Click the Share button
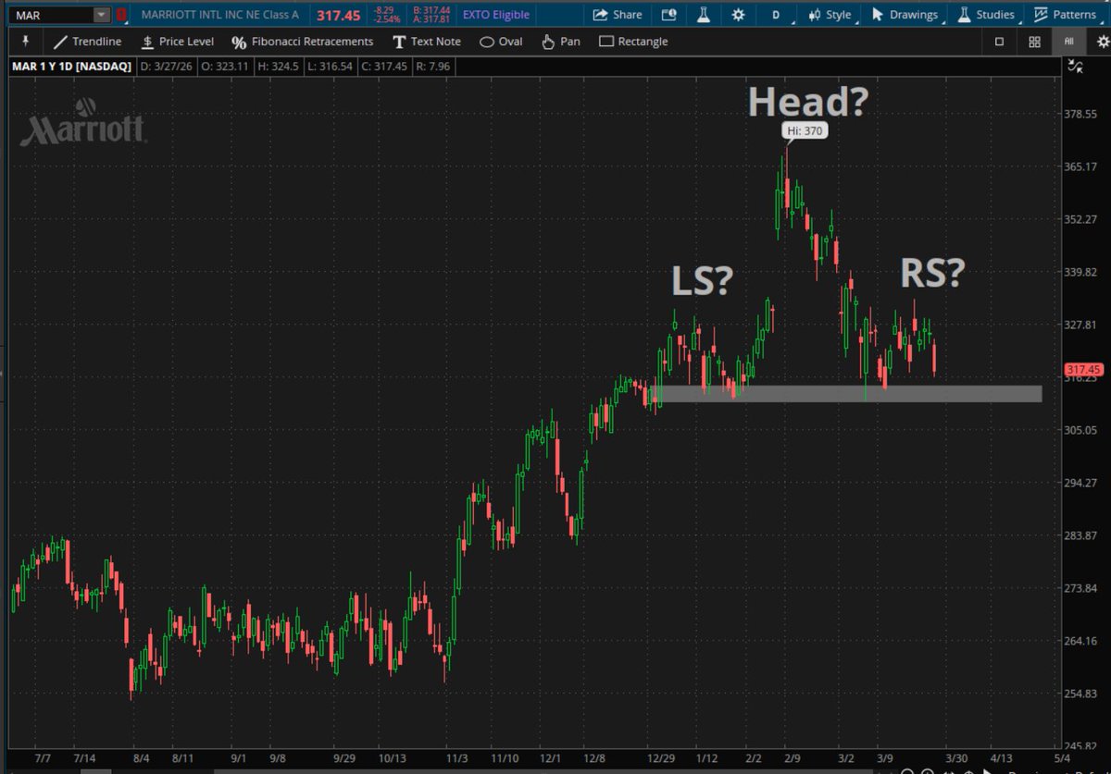The width and height of the screenshot is (1111, 774). click(x=618, y=15)
